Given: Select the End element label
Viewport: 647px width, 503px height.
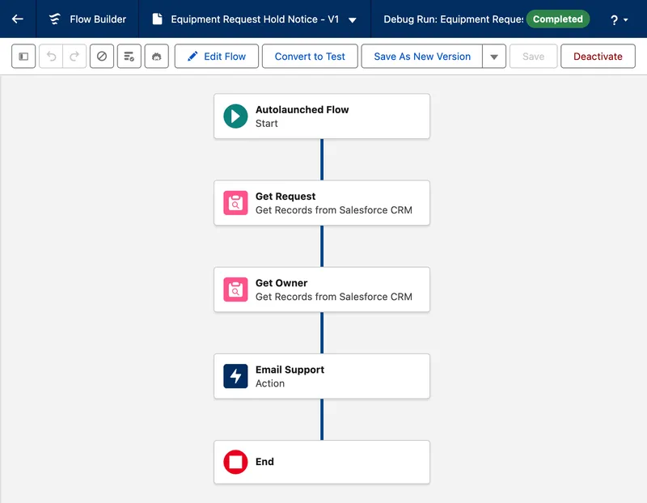Looking at the screenshot, I should (264, 462).
